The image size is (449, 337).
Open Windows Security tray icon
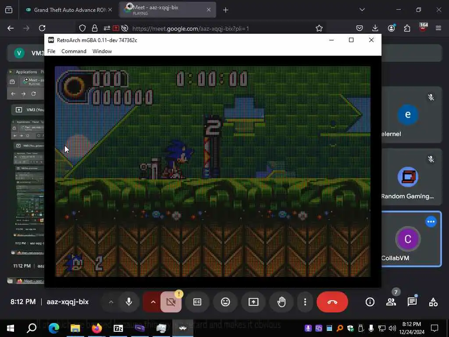[350, 328]
